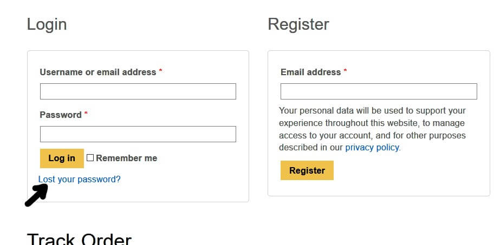Screen dimensions: 494x245
Task: Open the Lost your password? link
Action: [80, 179]
